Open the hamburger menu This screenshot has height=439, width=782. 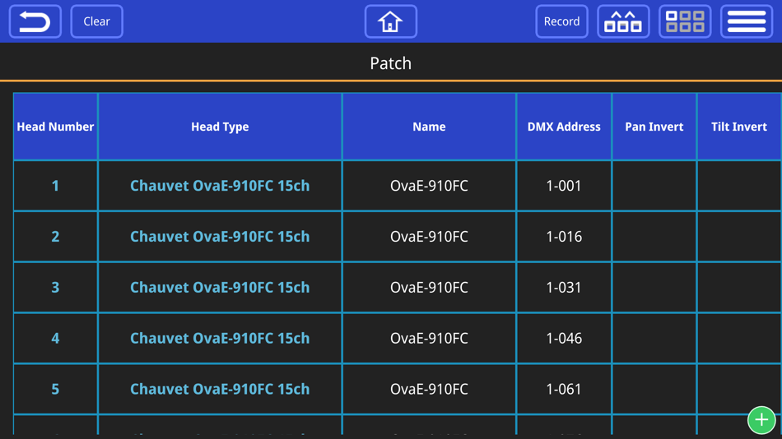click(747, 21)
